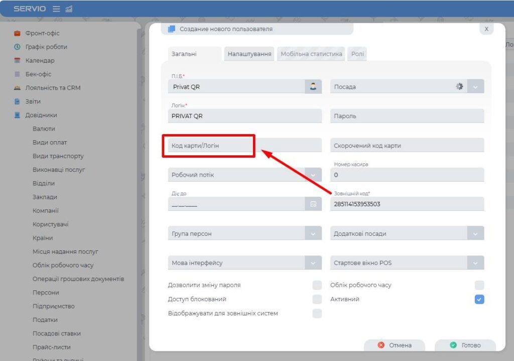
Task: Check the Облік робочого часу checkbox
Action: 479,285
